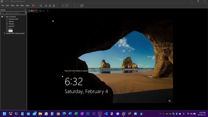Screen dimensions: 208x117
Task: Click the network icon on lock screen
Action: pyautogui.click(x=170, y=101)
